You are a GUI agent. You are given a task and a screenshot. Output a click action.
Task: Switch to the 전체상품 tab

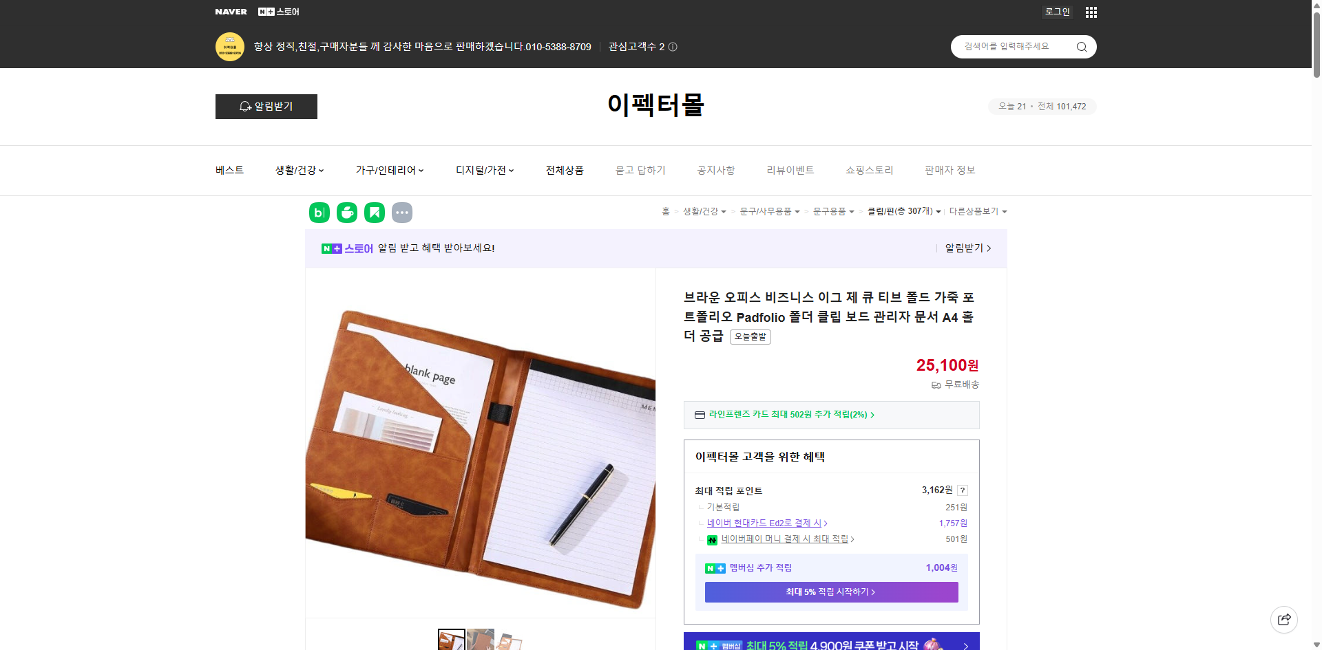[563, 170]
